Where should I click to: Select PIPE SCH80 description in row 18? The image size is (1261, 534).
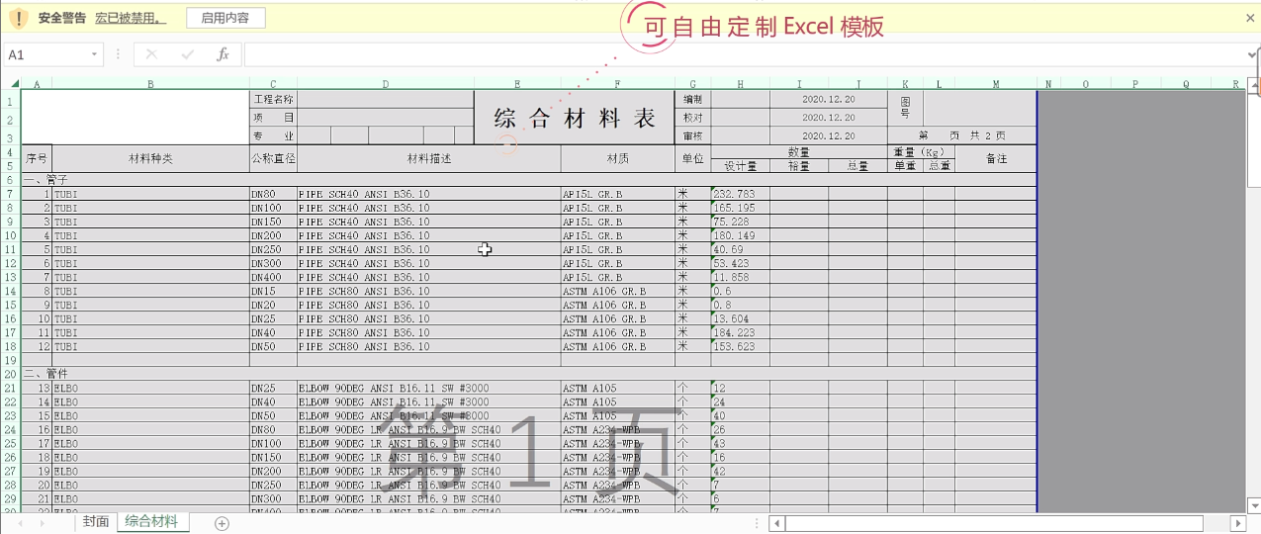coord(429,346)
